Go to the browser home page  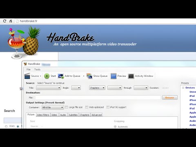pyautogui.click(x=11, y=21)
